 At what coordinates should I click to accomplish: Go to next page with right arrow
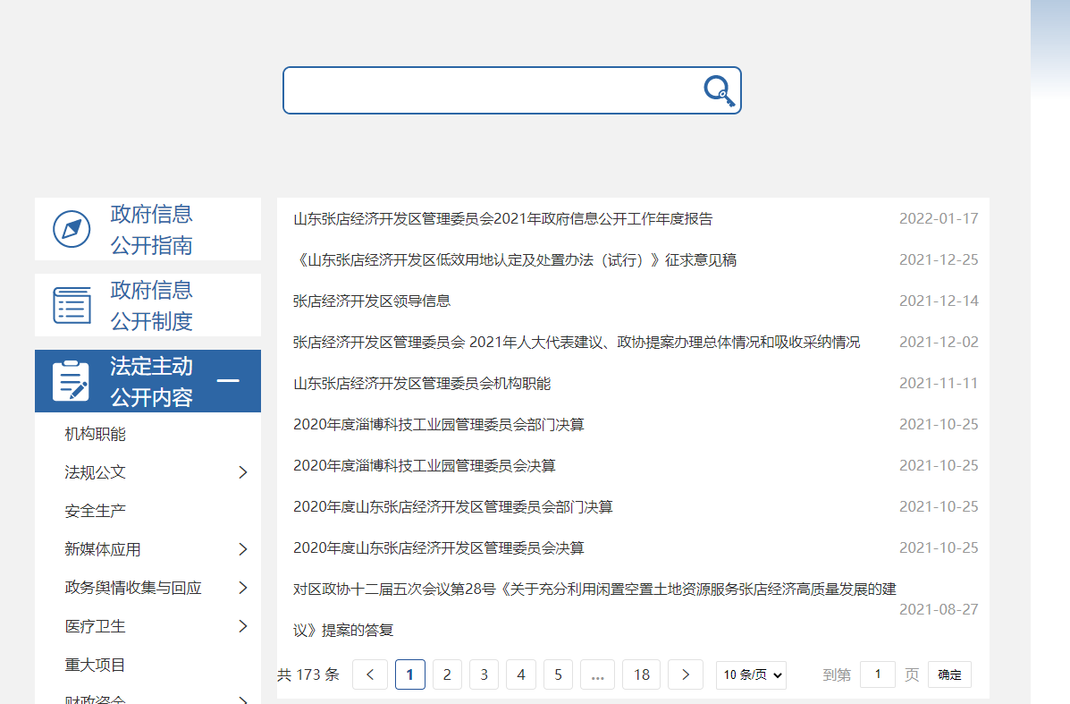tap(686, 674)
